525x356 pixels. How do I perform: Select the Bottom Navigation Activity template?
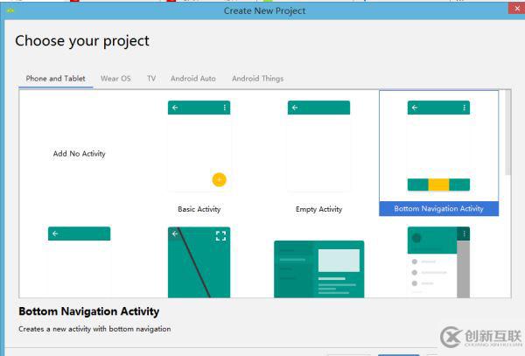coord(438,153)
